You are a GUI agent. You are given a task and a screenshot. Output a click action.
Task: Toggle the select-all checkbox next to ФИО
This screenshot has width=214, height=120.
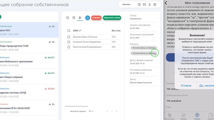[x=69, y=31]
